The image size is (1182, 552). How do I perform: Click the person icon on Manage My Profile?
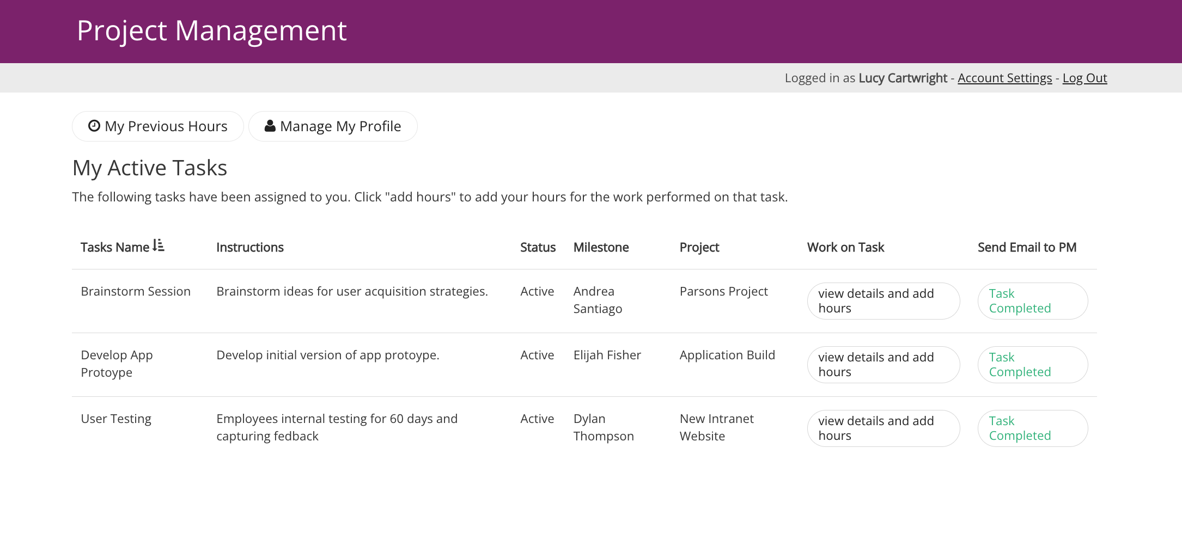270,126
